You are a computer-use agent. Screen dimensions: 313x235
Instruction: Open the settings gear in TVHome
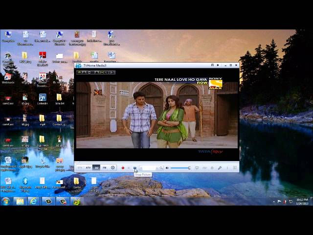(212, 168)
